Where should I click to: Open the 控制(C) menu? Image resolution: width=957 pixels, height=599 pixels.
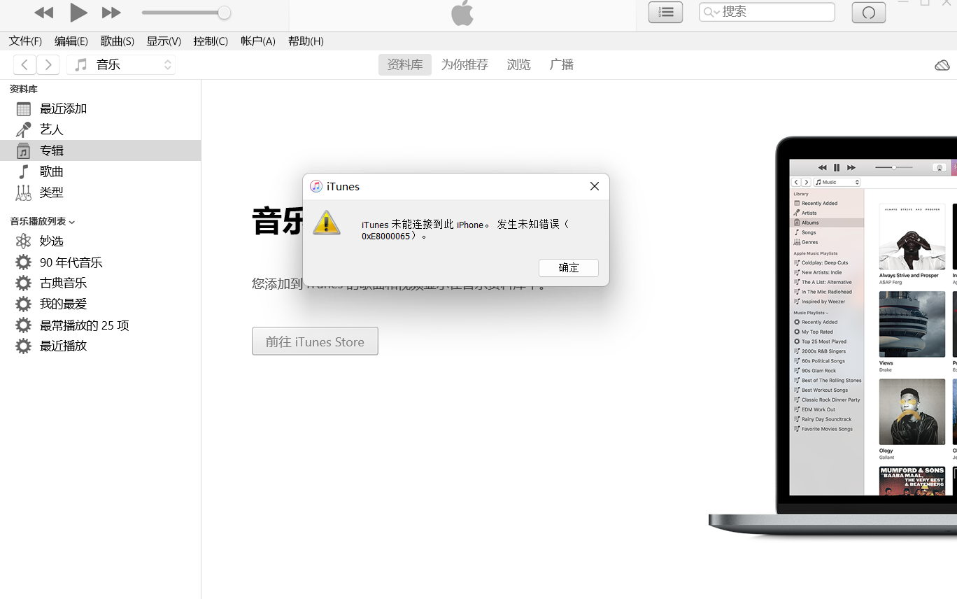(211, 41)
